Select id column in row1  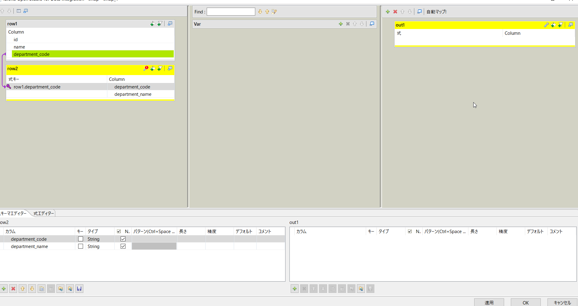(x=93, y=40)
